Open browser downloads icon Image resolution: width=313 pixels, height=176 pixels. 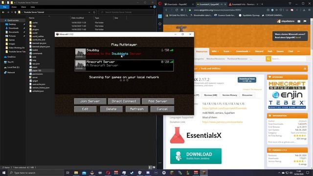(x=304, y=10)
